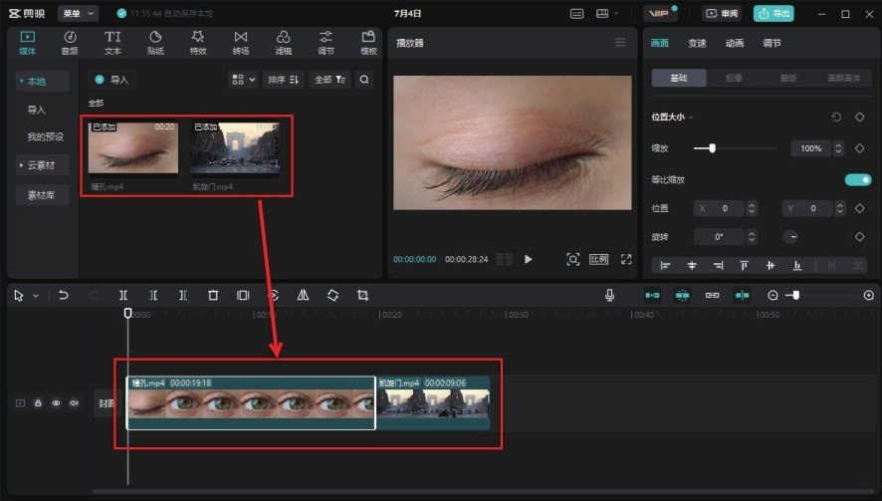Toggle the track lock icon
The width and height of the screenshot is (882, 501).
tap(38, 403)
